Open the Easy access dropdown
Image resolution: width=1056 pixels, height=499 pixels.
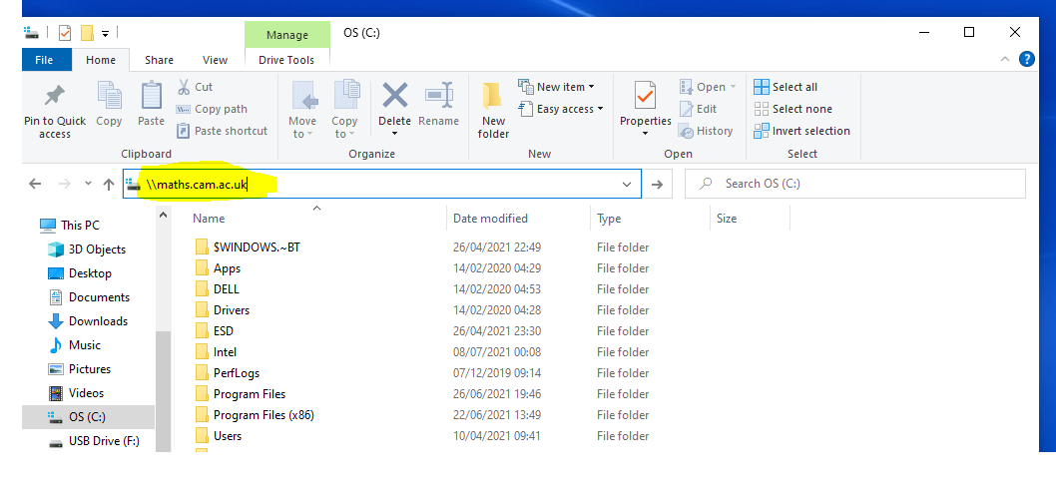561,109
